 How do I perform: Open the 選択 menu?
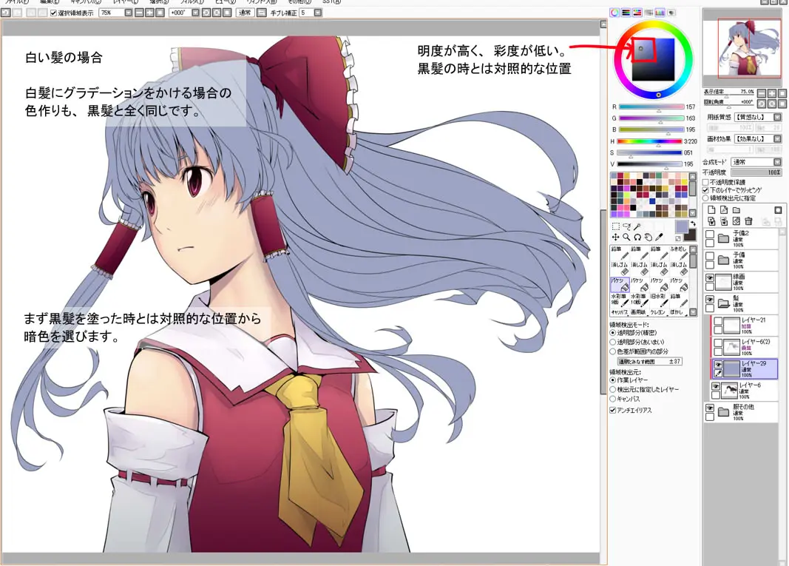point(159,2)
